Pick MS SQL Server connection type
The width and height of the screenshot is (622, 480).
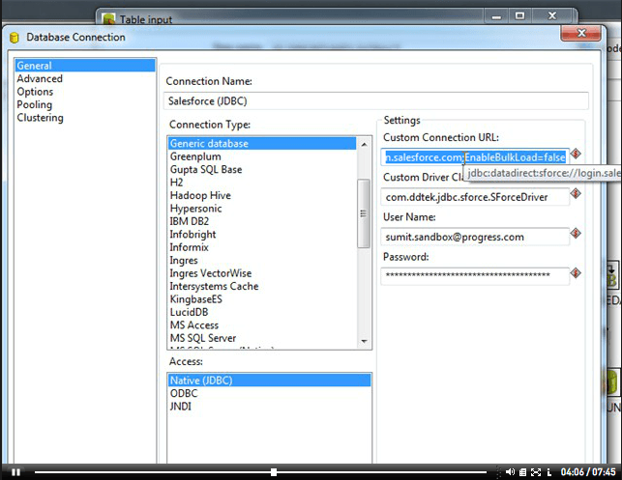coord(203,338)
